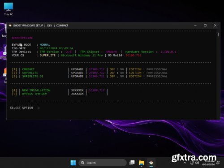Click the DEV label in the title bar

(x=50, y=26)
